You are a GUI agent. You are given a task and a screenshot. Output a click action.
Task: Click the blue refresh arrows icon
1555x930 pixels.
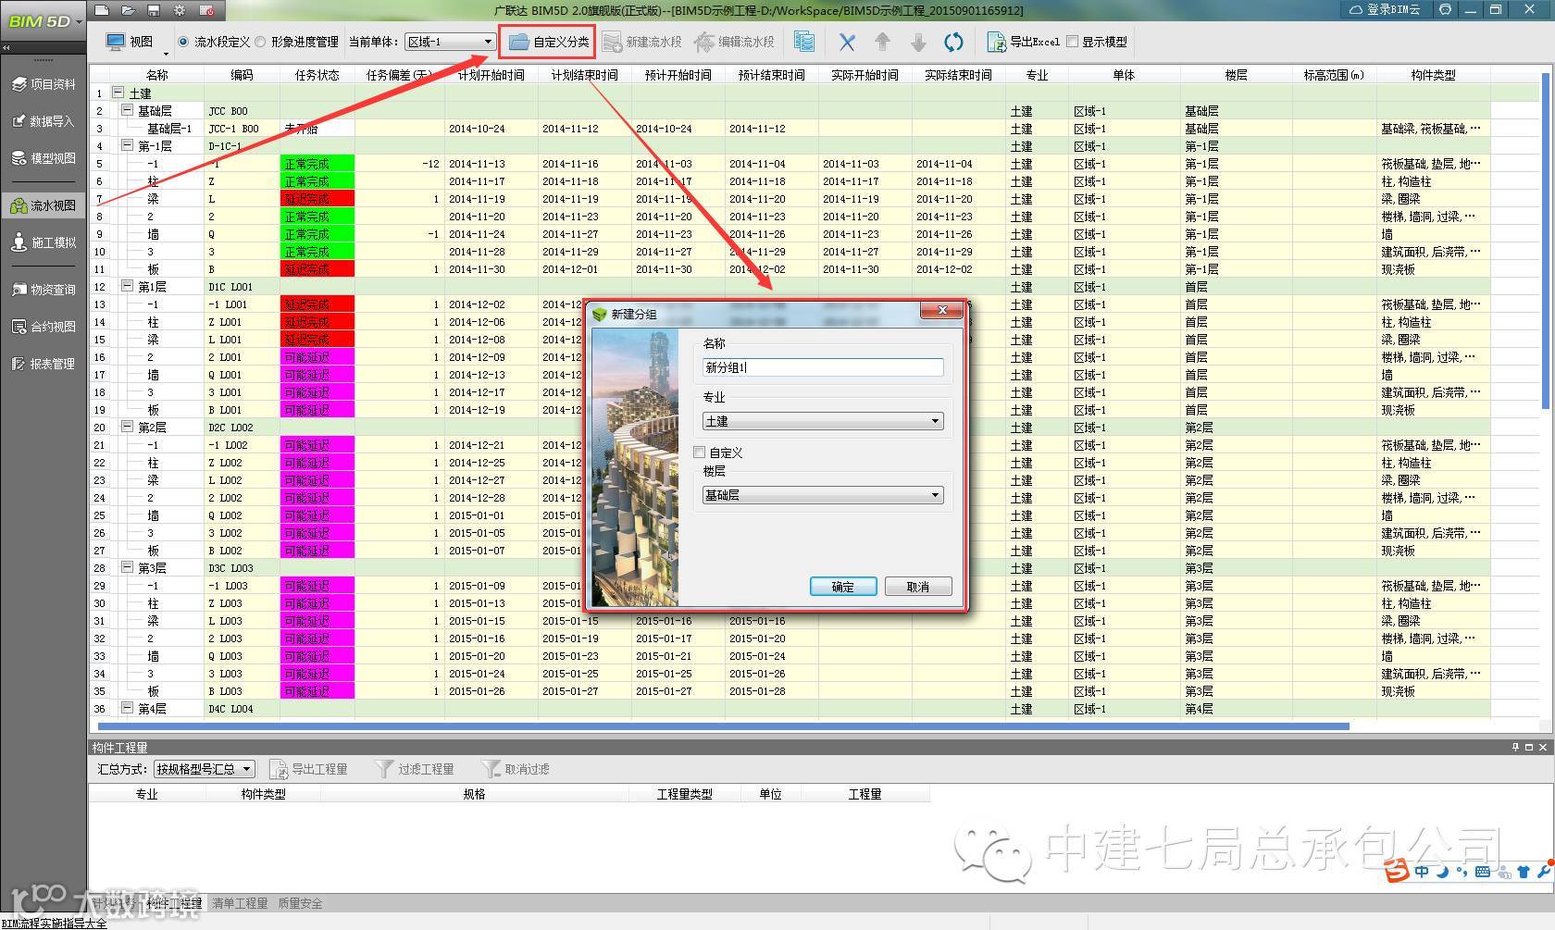pyautogui.click(x=953, y=42)
